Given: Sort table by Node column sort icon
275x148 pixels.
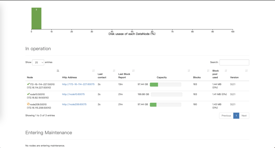Looking at the screenshot, I should (x=58, y=71).
